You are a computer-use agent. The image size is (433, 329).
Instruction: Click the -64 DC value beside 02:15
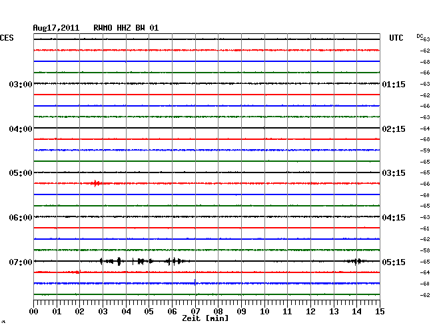pyautogui.click(x=425, y=129)
